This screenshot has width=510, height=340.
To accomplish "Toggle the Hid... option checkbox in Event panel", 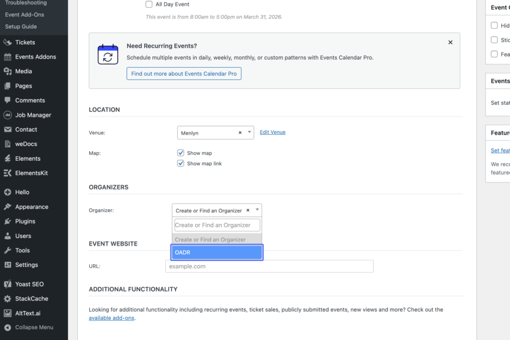I will [x=494, y=25].
